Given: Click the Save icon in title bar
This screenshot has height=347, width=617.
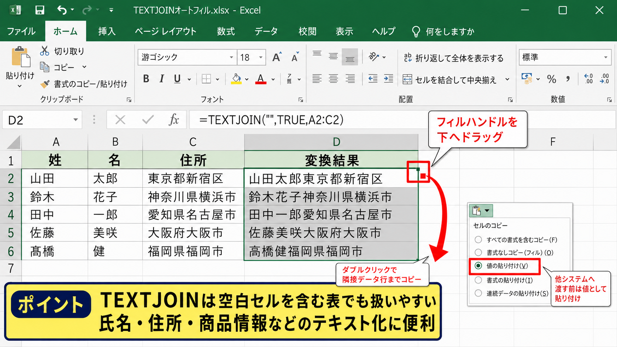Looking at the screenshot, I should pyautogui.click(x=39, y=10).
